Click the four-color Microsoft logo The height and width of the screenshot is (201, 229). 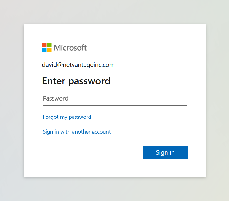47,47
